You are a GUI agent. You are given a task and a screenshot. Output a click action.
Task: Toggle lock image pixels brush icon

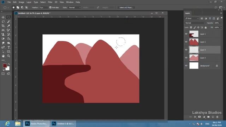pos(195,28)
